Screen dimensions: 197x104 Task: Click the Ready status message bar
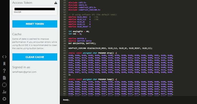128,100
